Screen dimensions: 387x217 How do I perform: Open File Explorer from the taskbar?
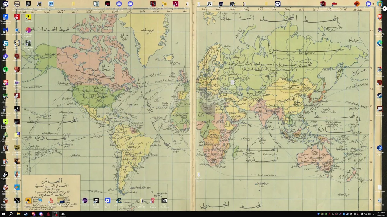coord(18,214)
